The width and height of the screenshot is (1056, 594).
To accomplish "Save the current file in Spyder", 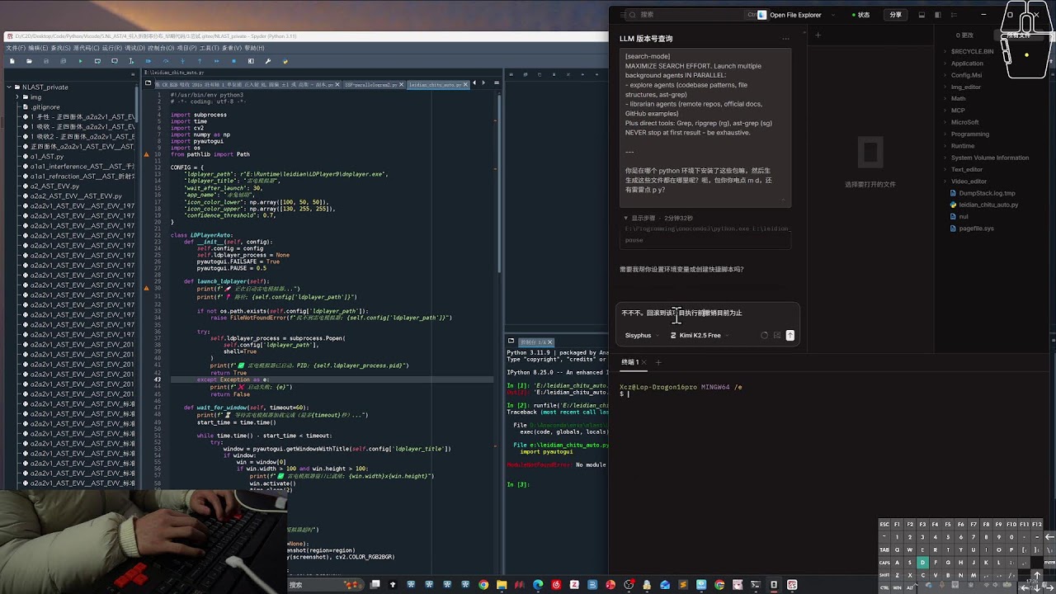I will (x=46, y=61).
